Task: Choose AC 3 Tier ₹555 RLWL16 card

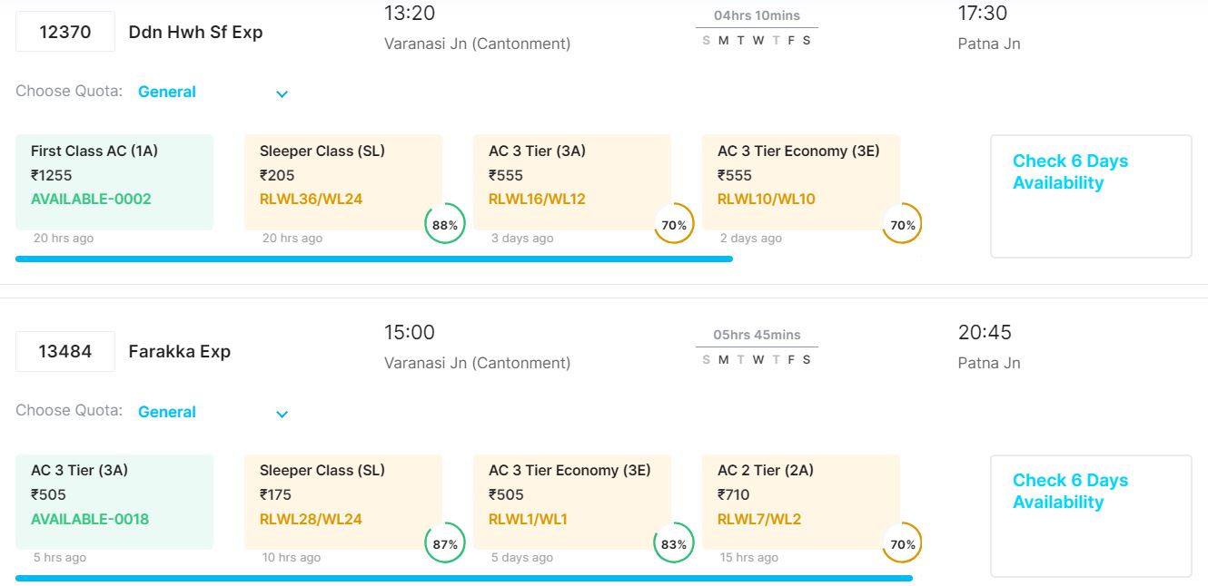Action: (571, 181)
